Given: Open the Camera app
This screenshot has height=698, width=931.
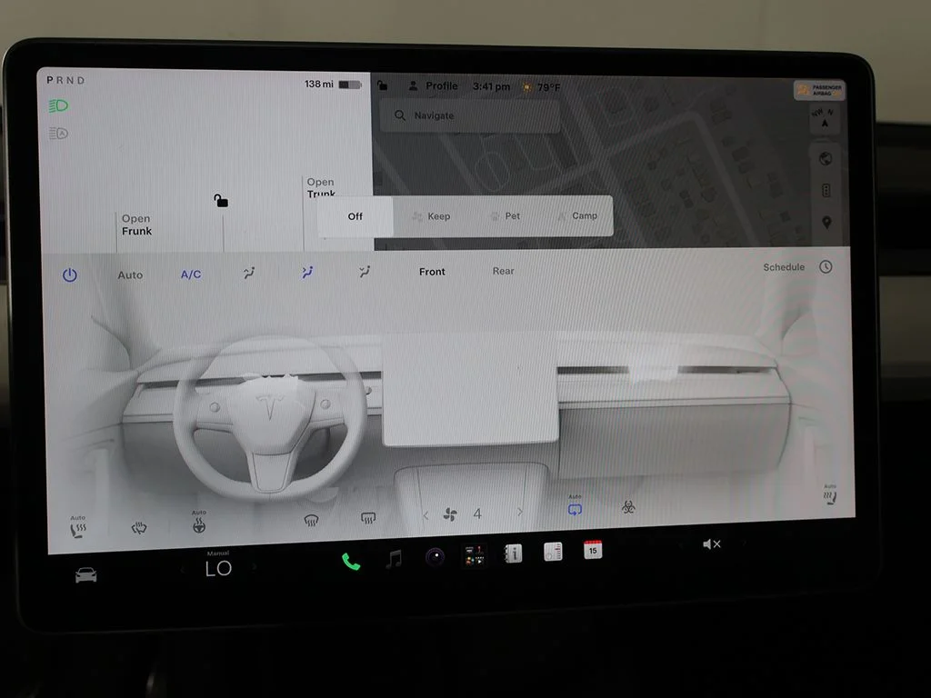Looking at the screenshot, I should click(435, 557).
